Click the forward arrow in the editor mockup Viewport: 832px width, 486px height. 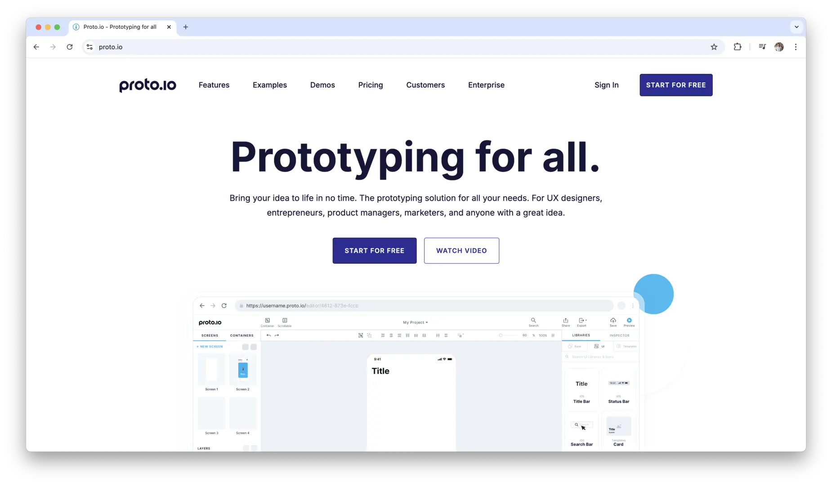[213, 306]
